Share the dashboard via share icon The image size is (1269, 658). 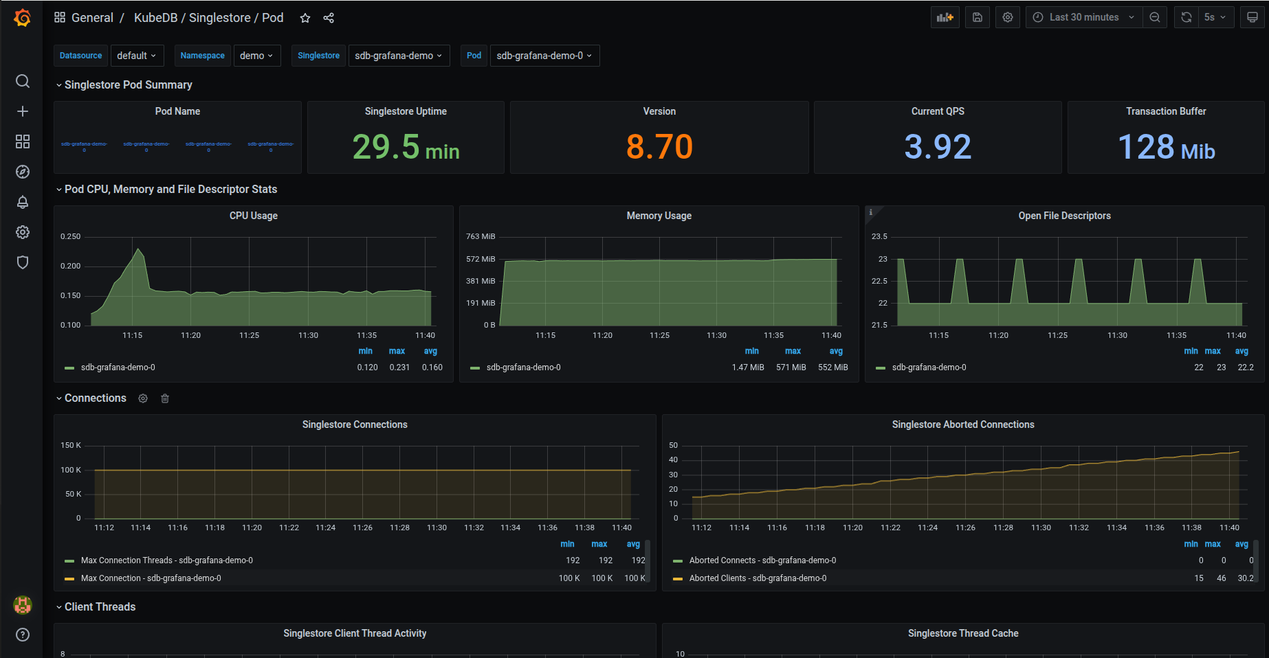[x=329, y=18]
